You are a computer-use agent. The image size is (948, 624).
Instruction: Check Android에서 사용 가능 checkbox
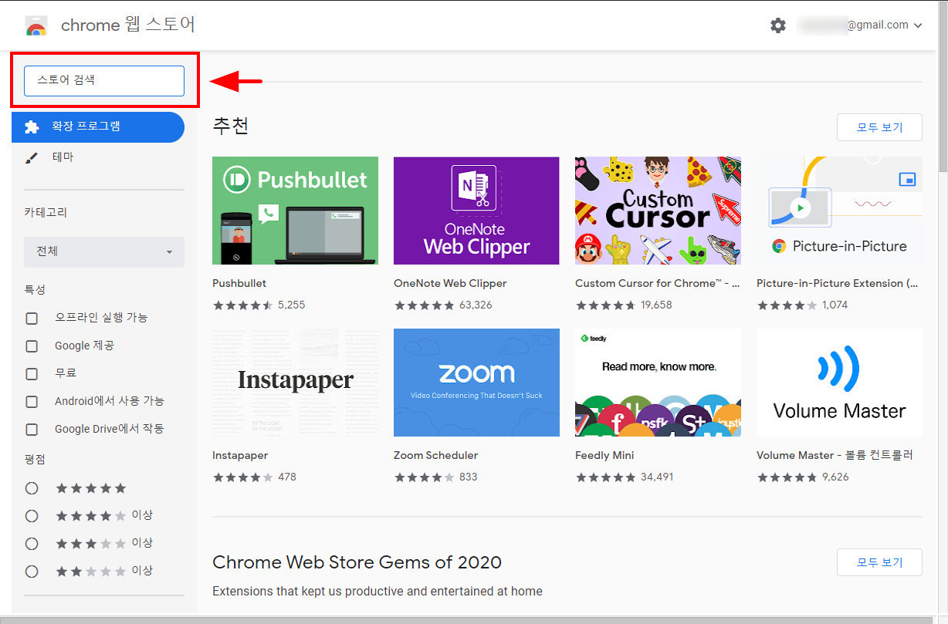coord(32,401)
